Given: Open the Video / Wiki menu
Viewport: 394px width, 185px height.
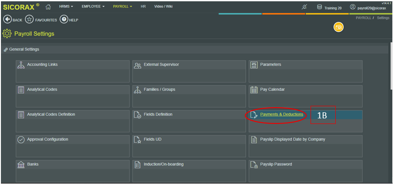Looking at the screenshot, I should click(x=163, y=7).
